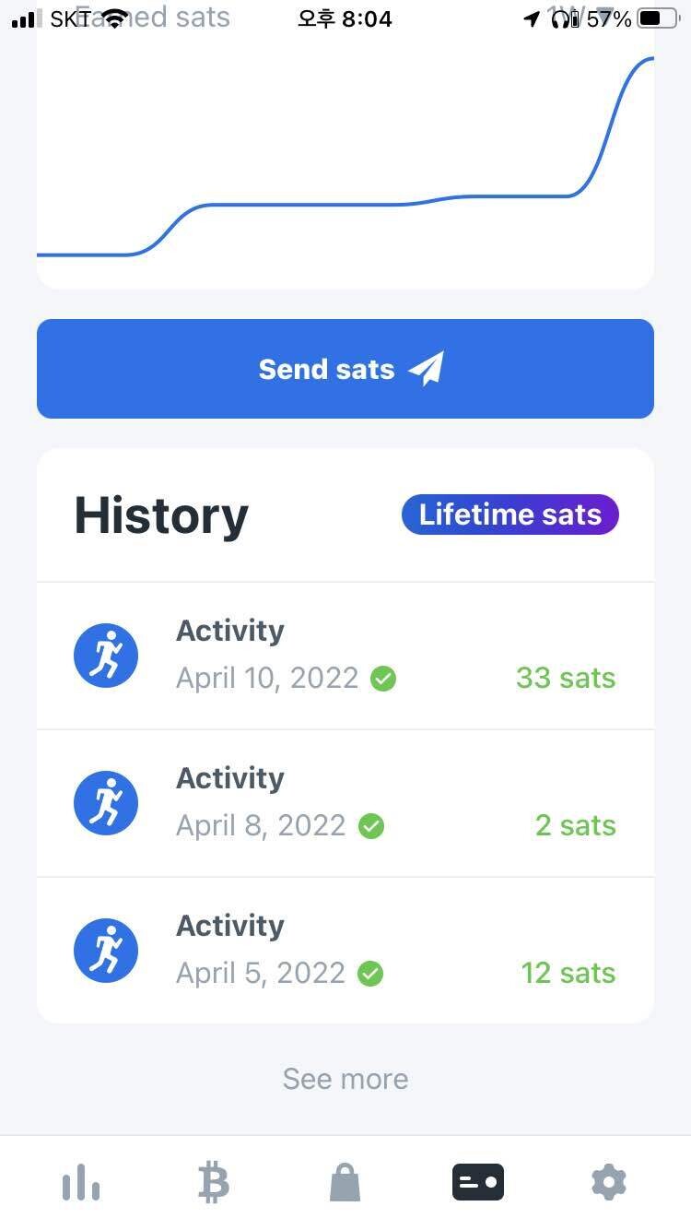
Task: Toggle the Lifetime sats pill
Action: coord(509,514)
